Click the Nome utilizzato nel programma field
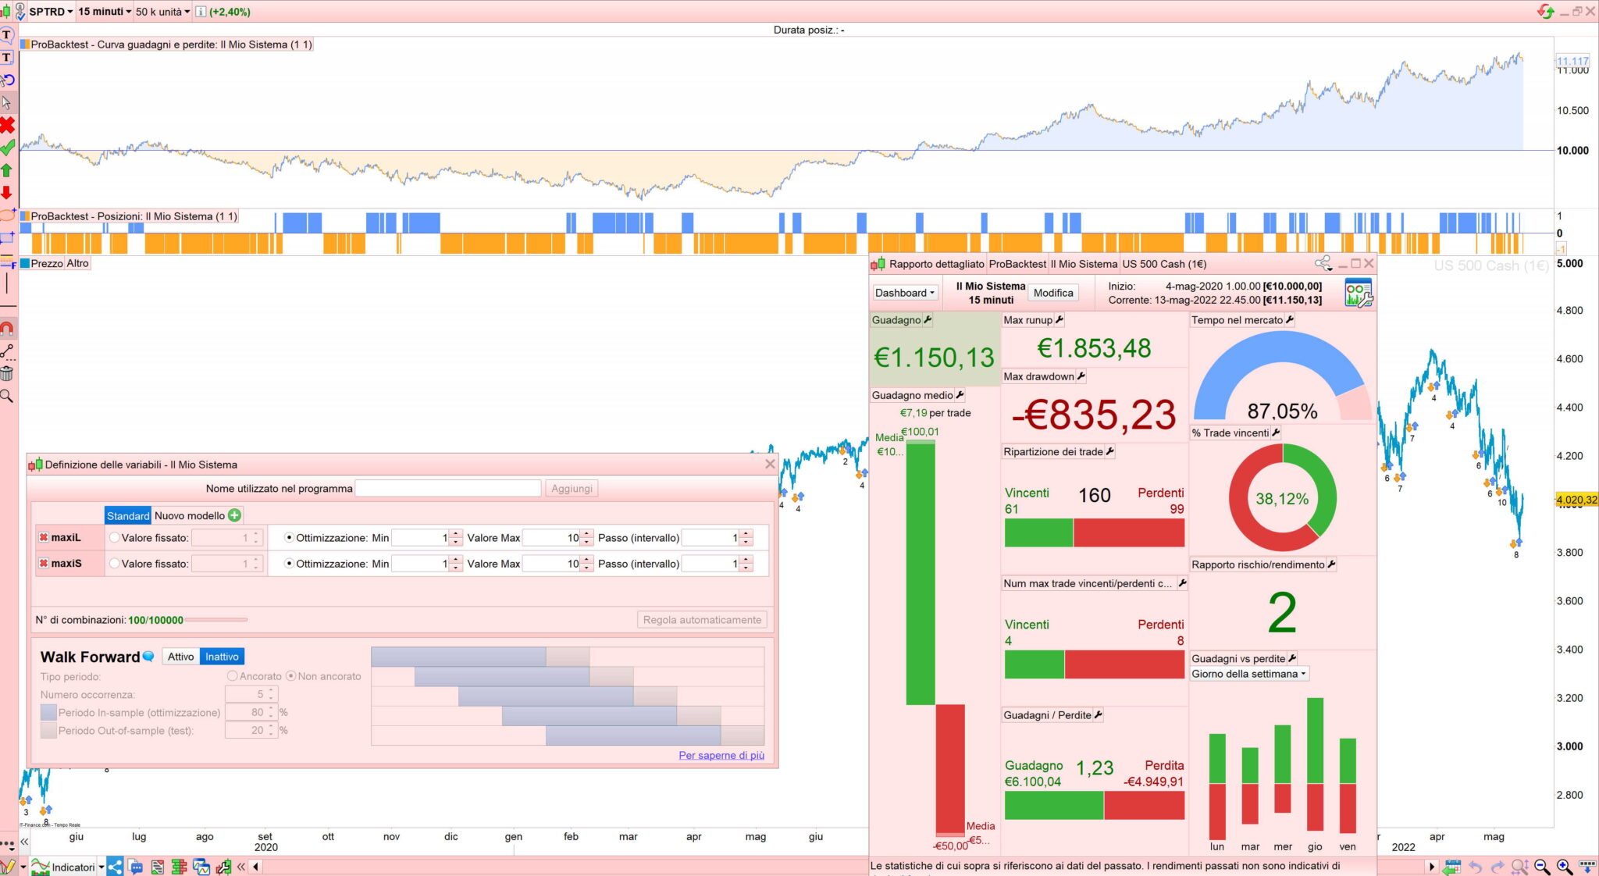 (x=447, y=489)
